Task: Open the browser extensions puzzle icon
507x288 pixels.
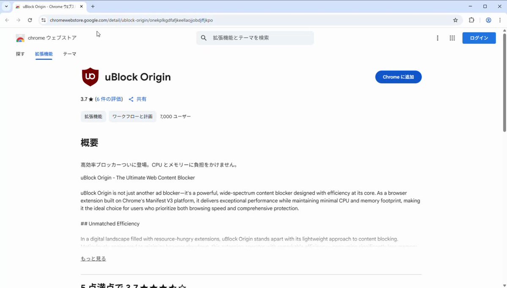Action: tap(471, 20)
